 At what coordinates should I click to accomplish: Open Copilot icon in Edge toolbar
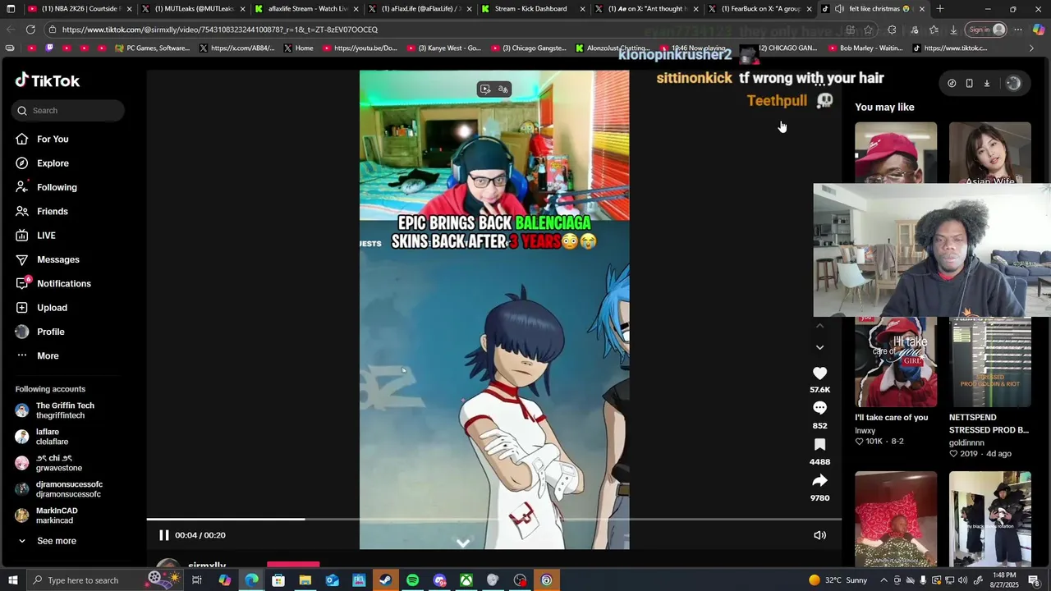(1039, 30)
